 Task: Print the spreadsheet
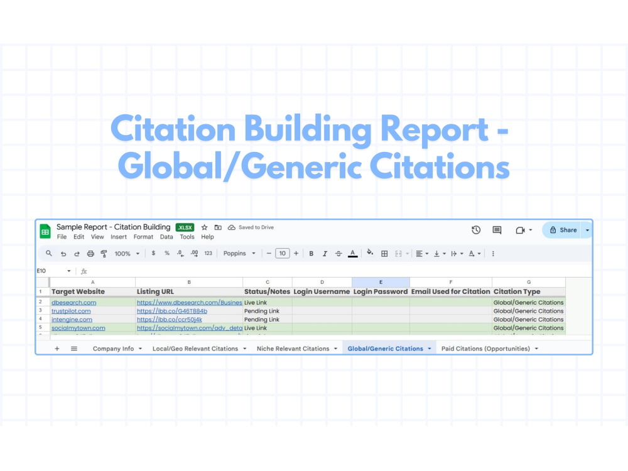[x=90, y=254]
